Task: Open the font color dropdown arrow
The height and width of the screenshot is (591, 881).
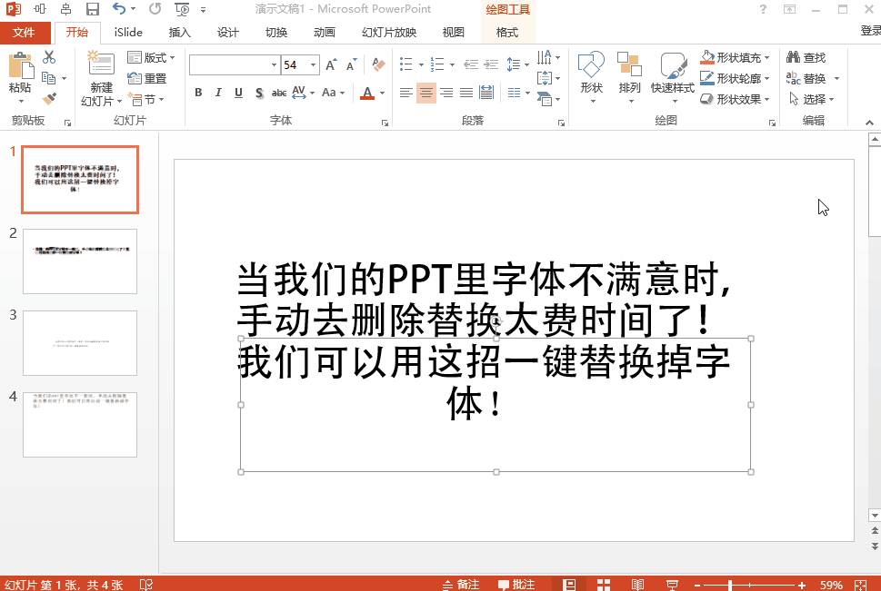Action: pos(381,93)
